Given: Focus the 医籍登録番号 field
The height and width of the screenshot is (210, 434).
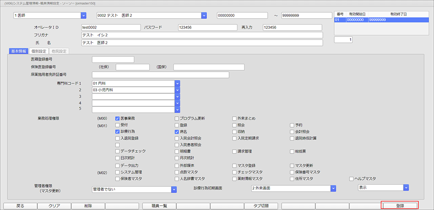Looking at the screenshot, I should tap(113, 59).
